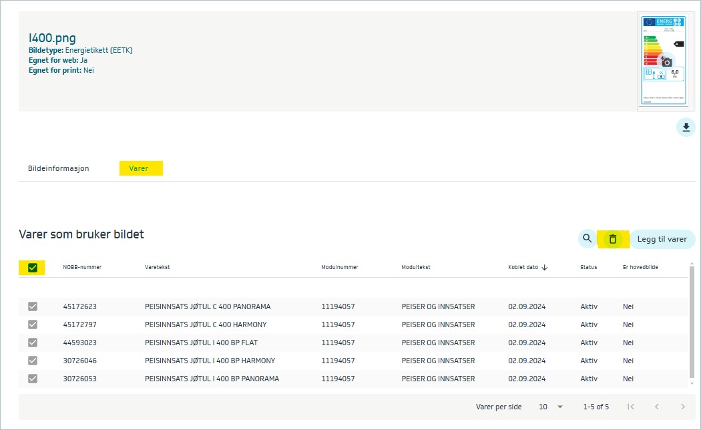Sort by Koblet dato arrow
The width and height of the screenshot is (701, 430).
(545, 267)
